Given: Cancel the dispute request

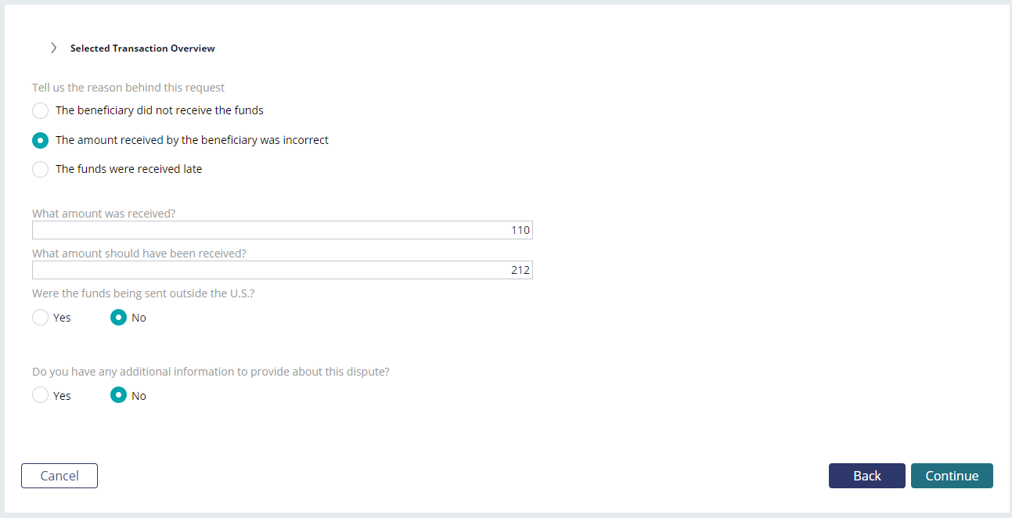Looking at the screenshot, I should pos(59,476).
